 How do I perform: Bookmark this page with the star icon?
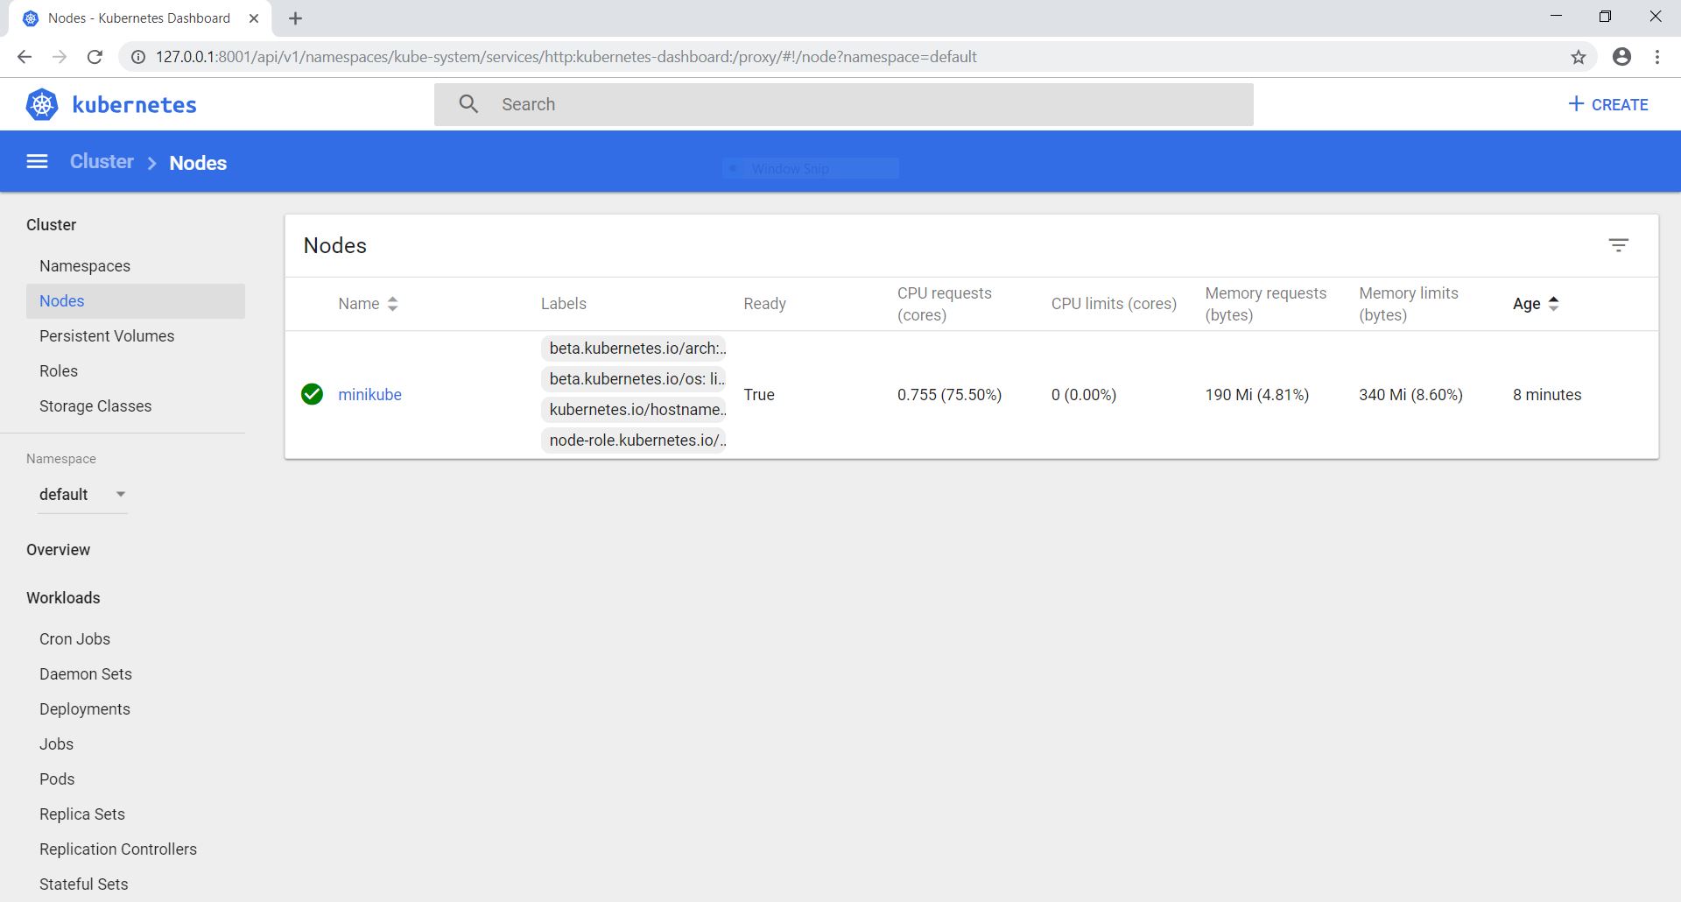pos(1578,57)
